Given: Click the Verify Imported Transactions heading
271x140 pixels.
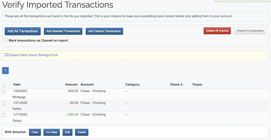Looking at the screenshot, I should click(58, 5).
